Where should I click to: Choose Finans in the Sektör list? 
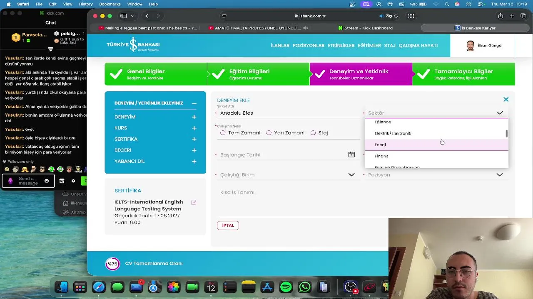[436, 156]
